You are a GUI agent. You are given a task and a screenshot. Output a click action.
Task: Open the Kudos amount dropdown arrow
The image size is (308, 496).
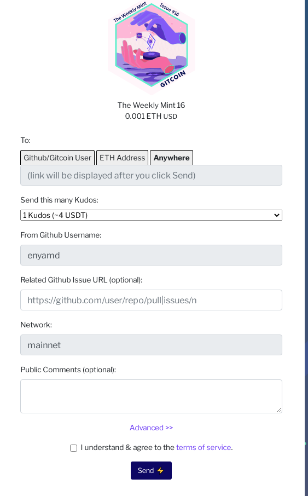click(277, 215)
